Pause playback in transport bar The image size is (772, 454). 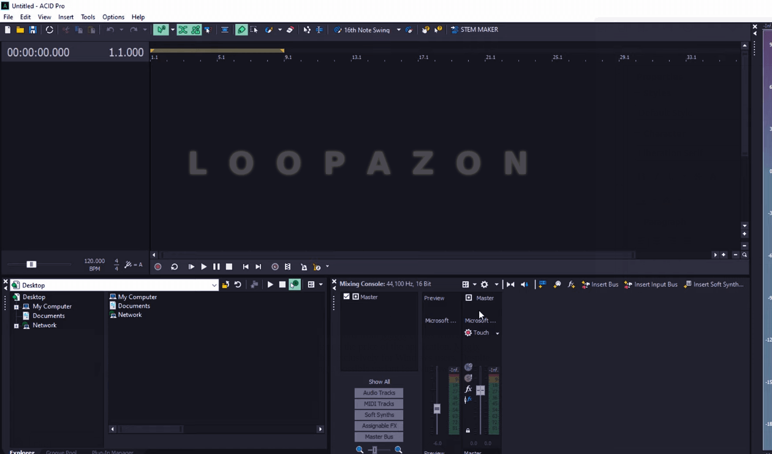[216, 267]
